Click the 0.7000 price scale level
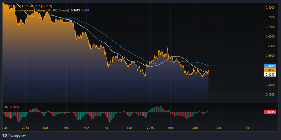 tap(269, 27)
